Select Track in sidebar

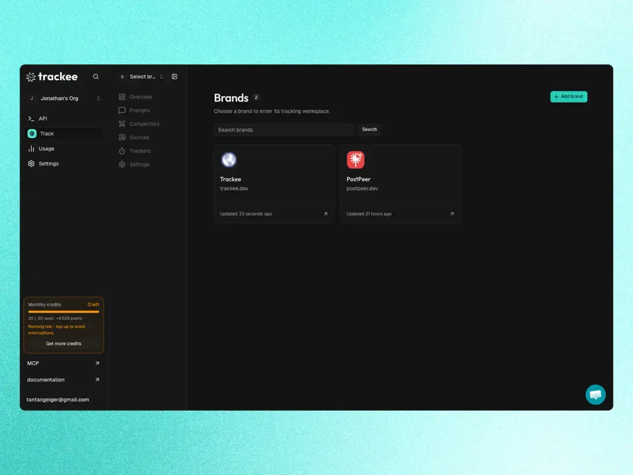click(64, 134)
